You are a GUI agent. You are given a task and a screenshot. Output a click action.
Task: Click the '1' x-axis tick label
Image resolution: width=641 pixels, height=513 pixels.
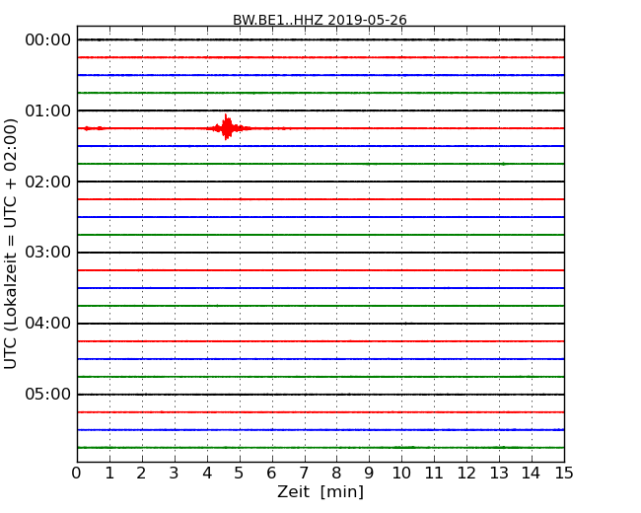point(109,474)
